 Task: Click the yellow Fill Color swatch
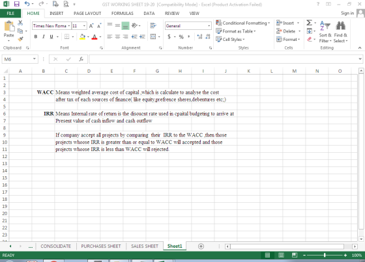pos(82,36)
